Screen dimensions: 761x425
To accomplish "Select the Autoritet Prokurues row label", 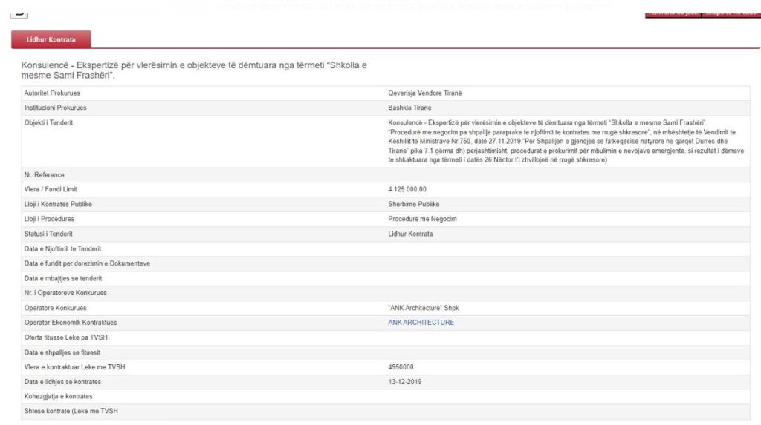I will pos(52,93).
